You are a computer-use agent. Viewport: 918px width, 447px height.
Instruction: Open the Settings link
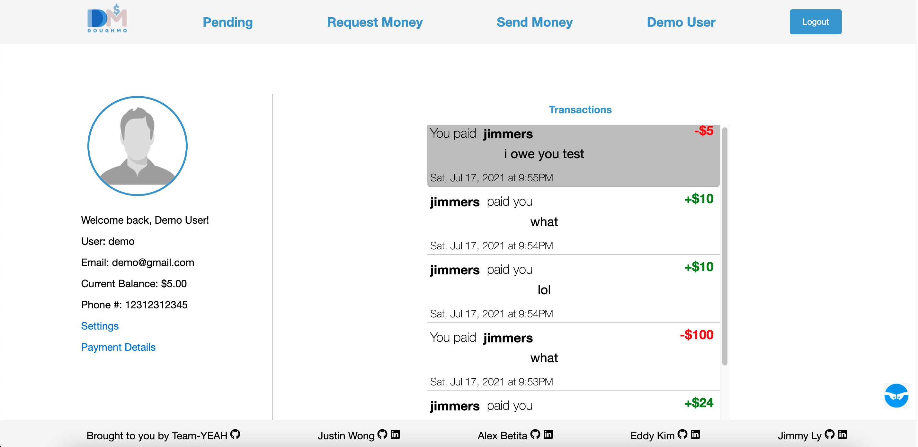pos(100,326)
